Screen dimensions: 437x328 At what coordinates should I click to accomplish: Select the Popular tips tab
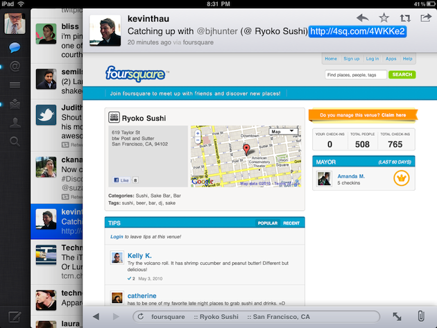pyautogui.click(x=268, y=223)
